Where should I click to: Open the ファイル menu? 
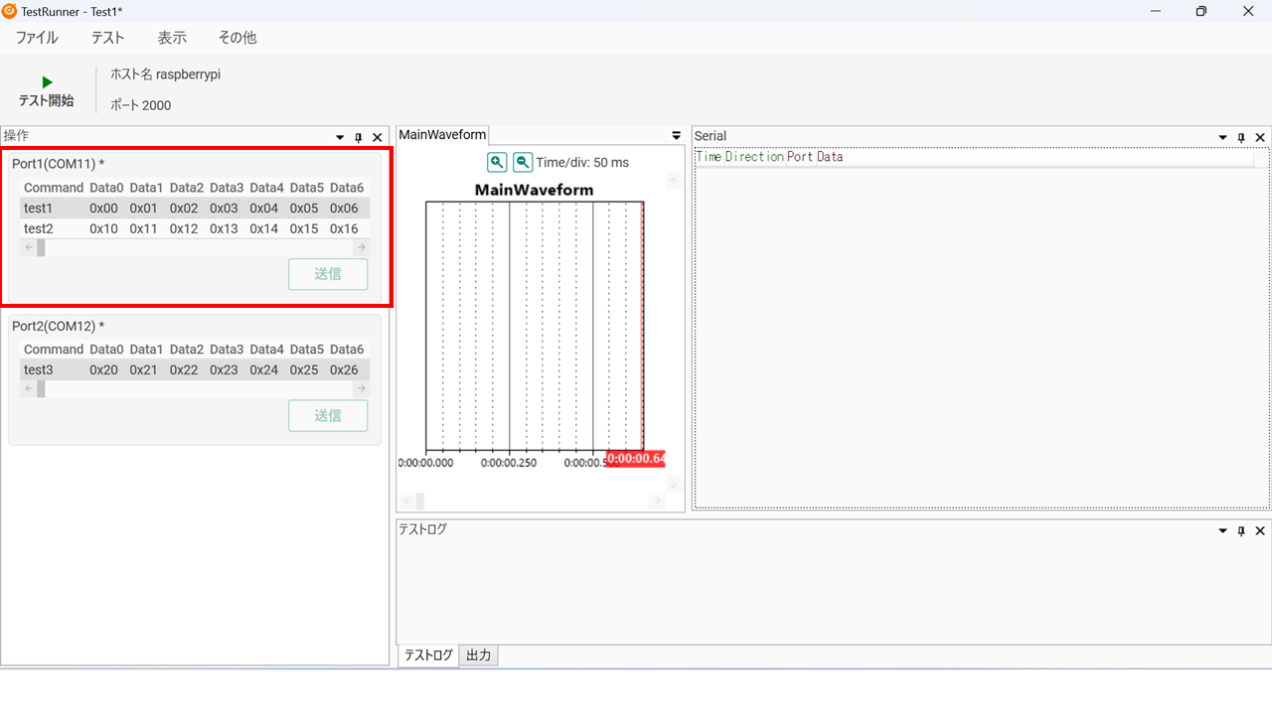pyautogui.click(x=36, y=37)
